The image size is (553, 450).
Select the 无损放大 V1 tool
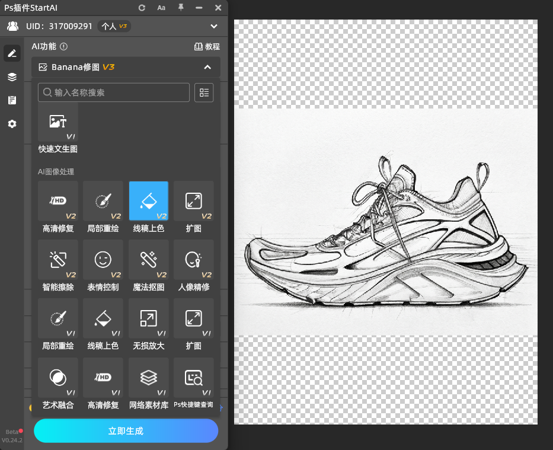click(x=149, y=325)
